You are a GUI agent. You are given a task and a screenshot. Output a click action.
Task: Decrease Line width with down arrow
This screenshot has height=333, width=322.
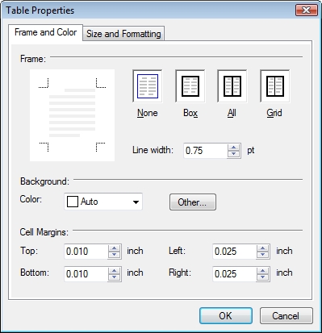pyautogui.click(x=233, y=154)
